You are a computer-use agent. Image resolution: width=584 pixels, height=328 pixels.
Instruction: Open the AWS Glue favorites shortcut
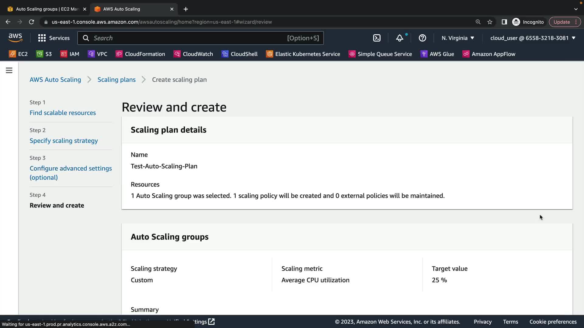[x=437, y=54]
